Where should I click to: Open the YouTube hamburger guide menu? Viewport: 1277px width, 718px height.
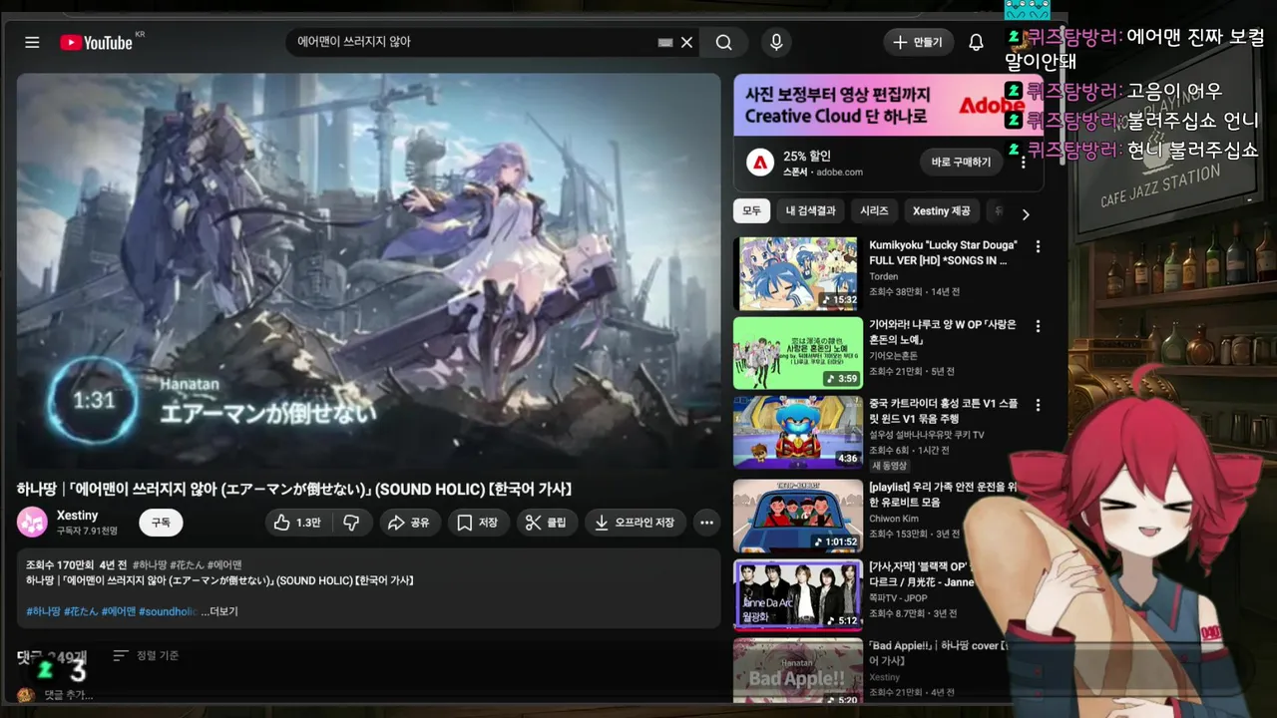[x=32, y=42]
